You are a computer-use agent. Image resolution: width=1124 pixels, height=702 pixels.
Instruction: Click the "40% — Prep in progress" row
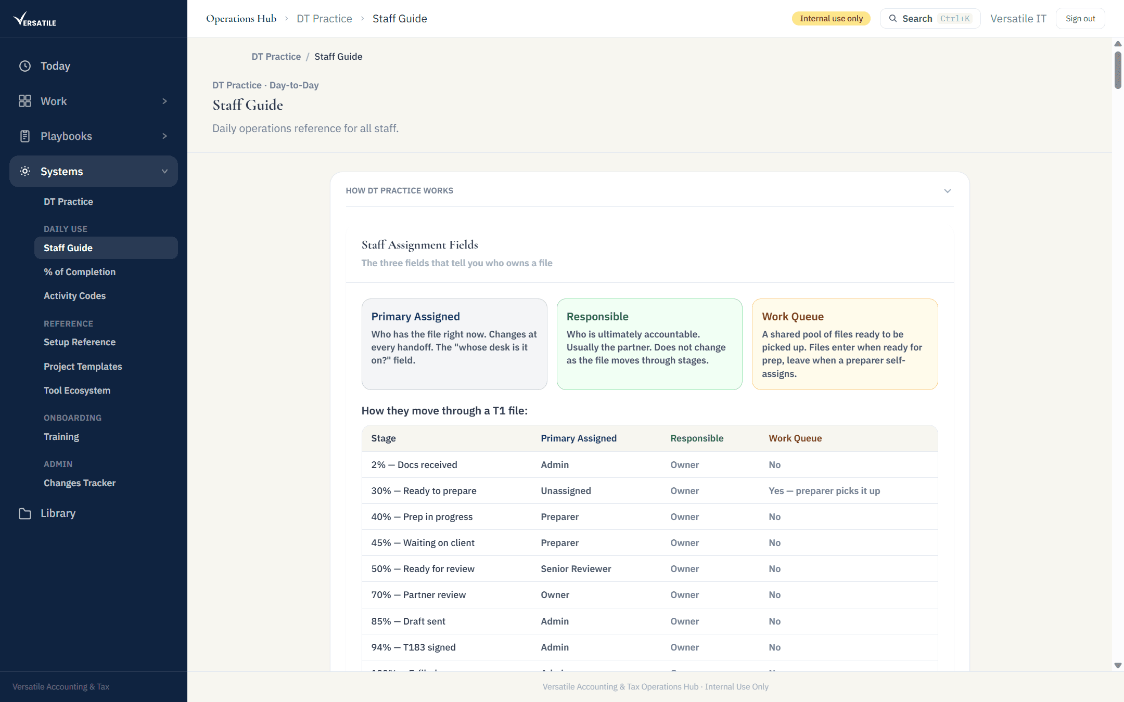point(649,517)
